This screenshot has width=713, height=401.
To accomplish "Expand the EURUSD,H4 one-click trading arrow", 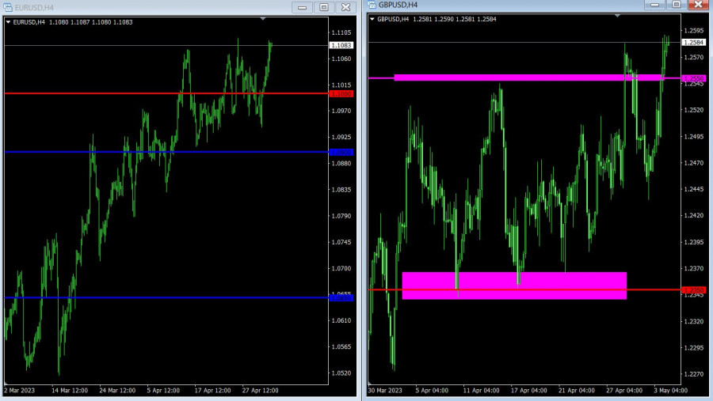I will pyautogui.click(x=8, y=22).
